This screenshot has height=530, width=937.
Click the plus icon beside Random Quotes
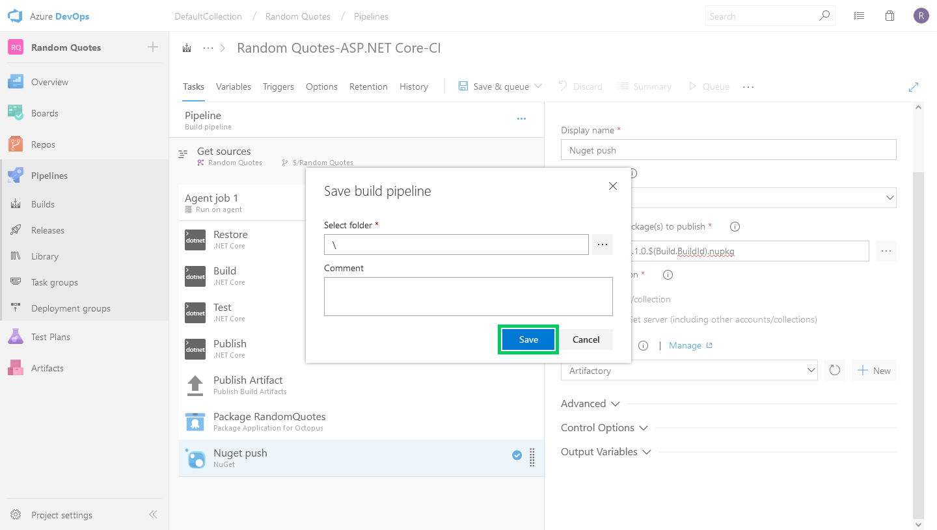(153, 47)
